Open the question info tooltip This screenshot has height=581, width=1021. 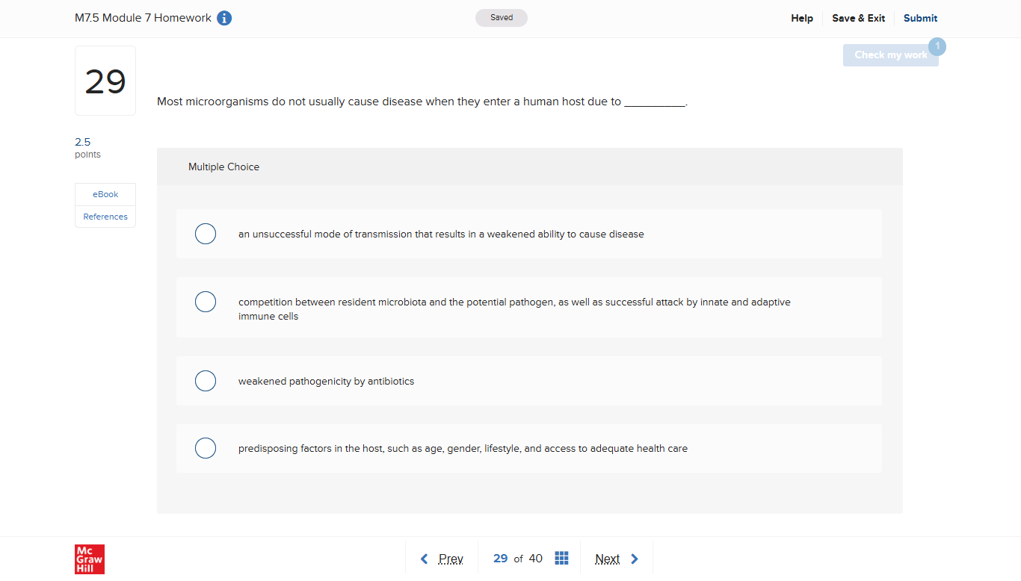[224, 18]
